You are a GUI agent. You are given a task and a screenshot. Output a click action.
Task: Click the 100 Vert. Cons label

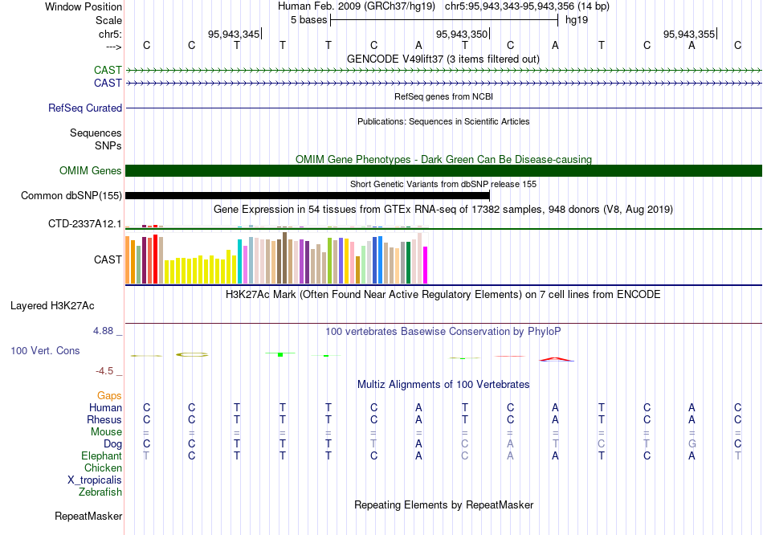coord(45,351)
